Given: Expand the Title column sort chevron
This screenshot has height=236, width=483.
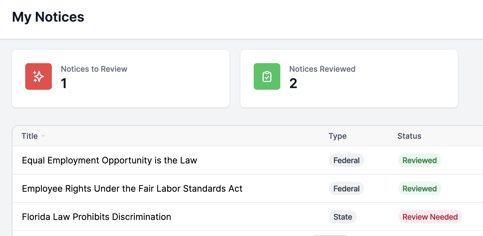Looking at the screenshot, I should coord(43,136).
